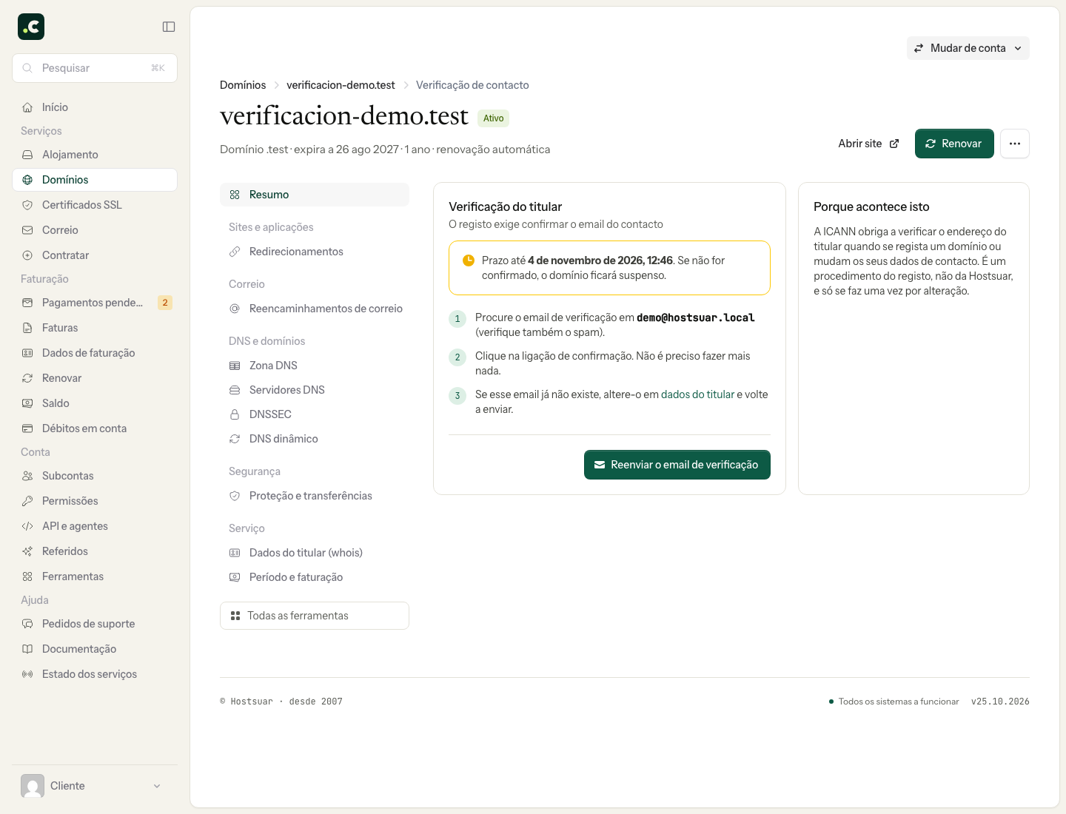Image resolution: width=1066 pixels, height=814 pixels.
Task: Open Certificados SSL shield icon
Action: pos(27,205)
